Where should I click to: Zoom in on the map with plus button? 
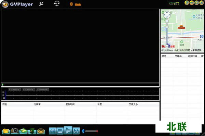[167, 21]
